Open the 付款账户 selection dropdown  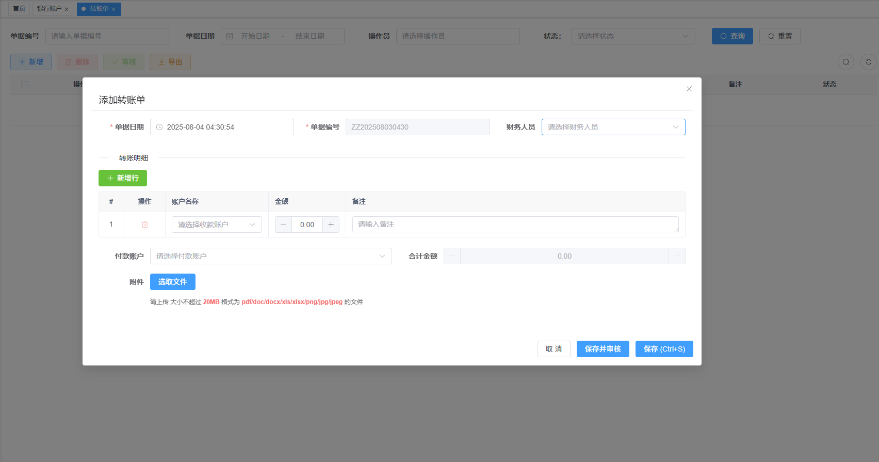pyautogui.click(x=271, y=256)
